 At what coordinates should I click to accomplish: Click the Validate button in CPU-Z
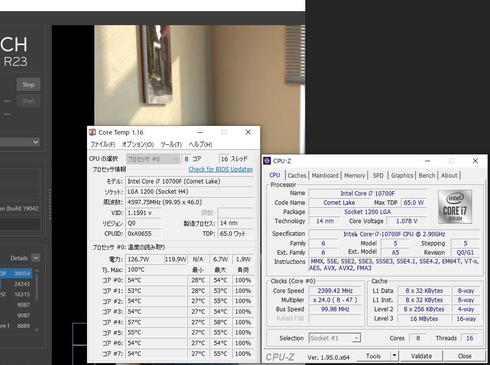[421, 356]
